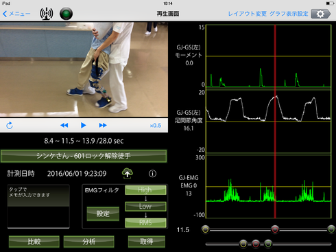336x252 pixels.
Task: Tap the green status indicator light
Action: point(66,14)
